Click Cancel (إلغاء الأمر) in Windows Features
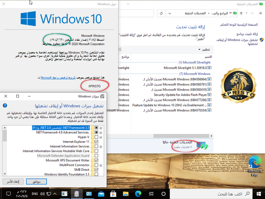 [13, 182]
